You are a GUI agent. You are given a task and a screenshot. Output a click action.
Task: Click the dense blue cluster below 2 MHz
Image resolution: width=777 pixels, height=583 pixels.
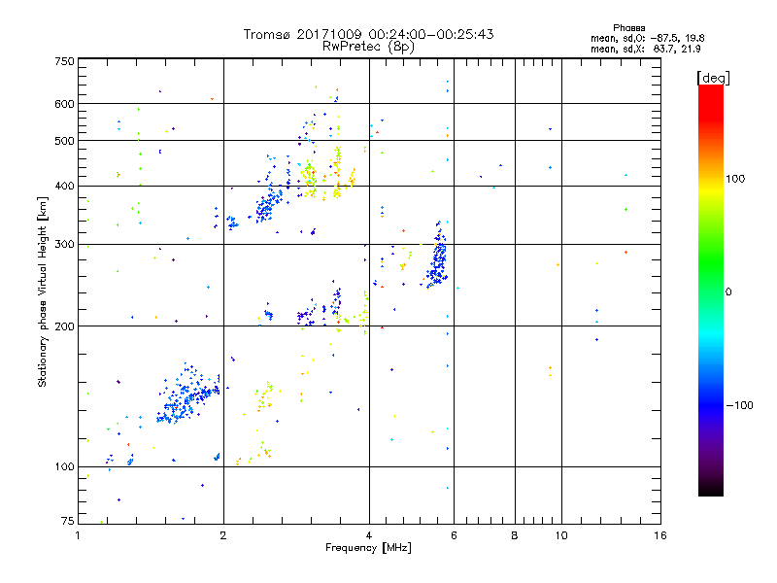(x=187, y=395)
